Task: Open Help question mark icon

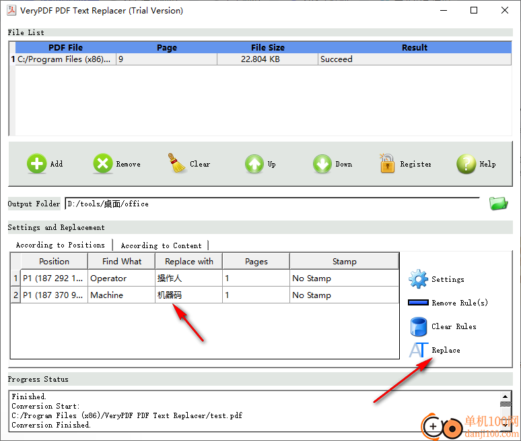Action: pyautogui.click(x=466, y=164)
